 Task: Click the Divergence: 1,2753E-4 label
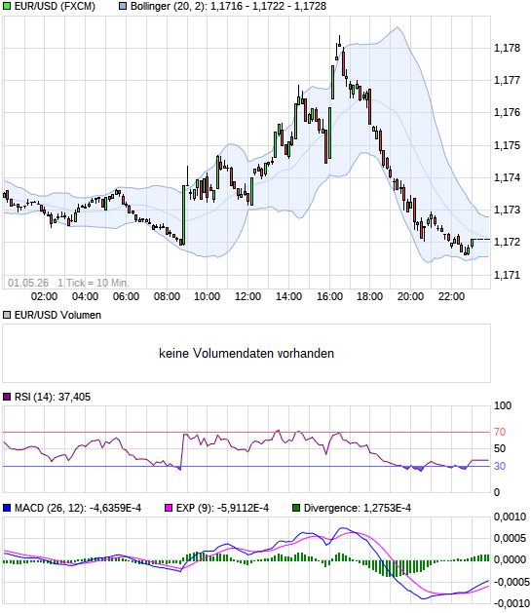click(358, 508)
